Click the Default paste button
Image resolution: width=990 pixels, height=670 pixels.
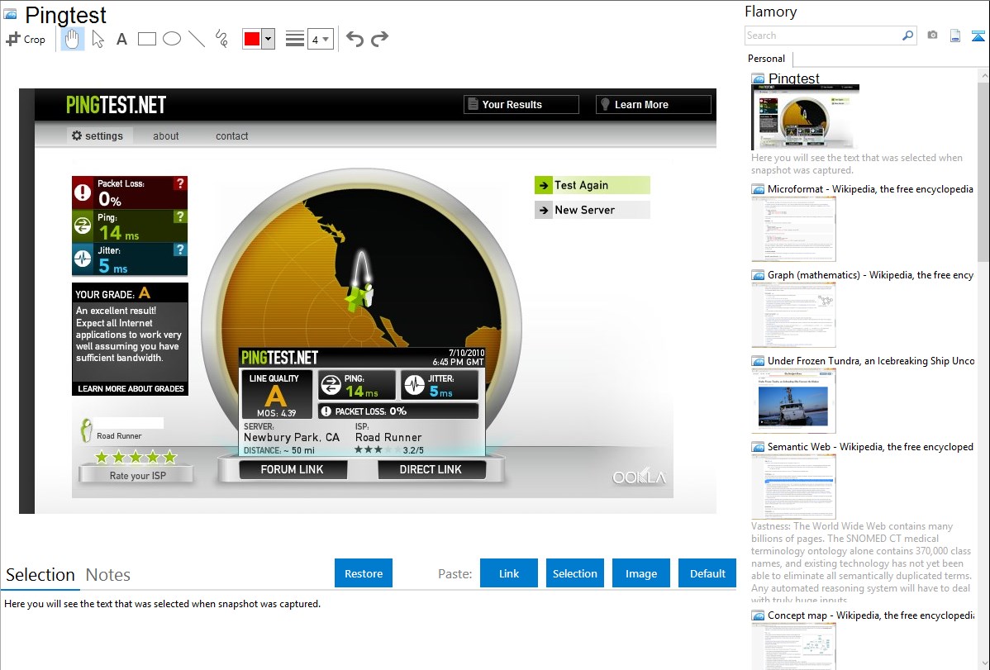tap(707, 573)
